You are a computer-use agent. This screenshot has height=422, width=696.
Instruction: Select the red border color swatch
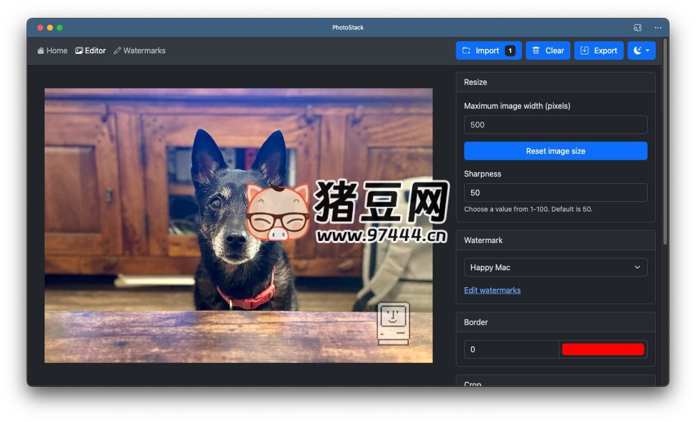603,349
